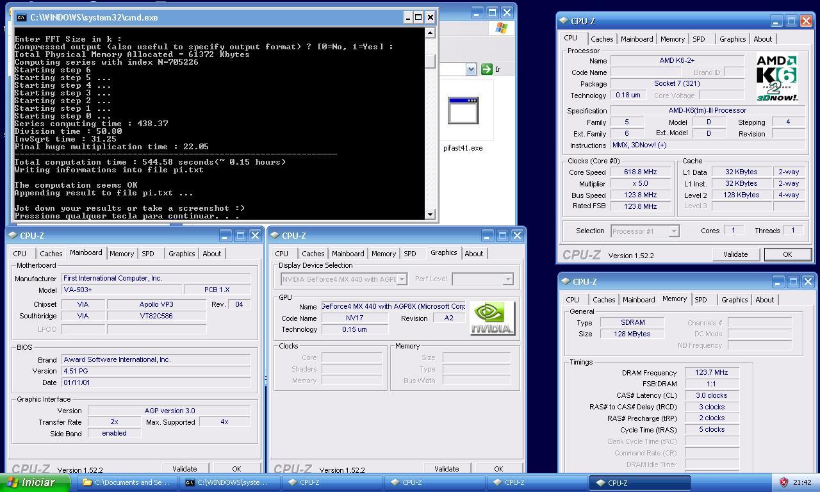Expand the Explorer address bar dropdown
820x492 pixels.
click(x=471, y=69)
